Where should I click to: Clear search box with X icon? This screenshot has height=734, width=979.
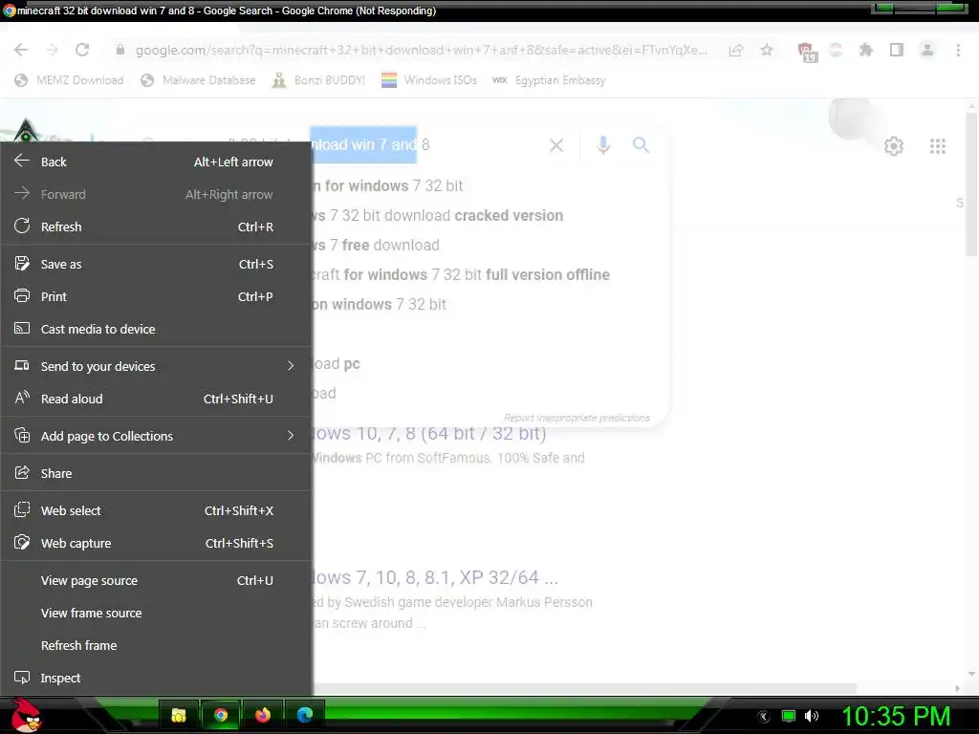pos(556,145)
